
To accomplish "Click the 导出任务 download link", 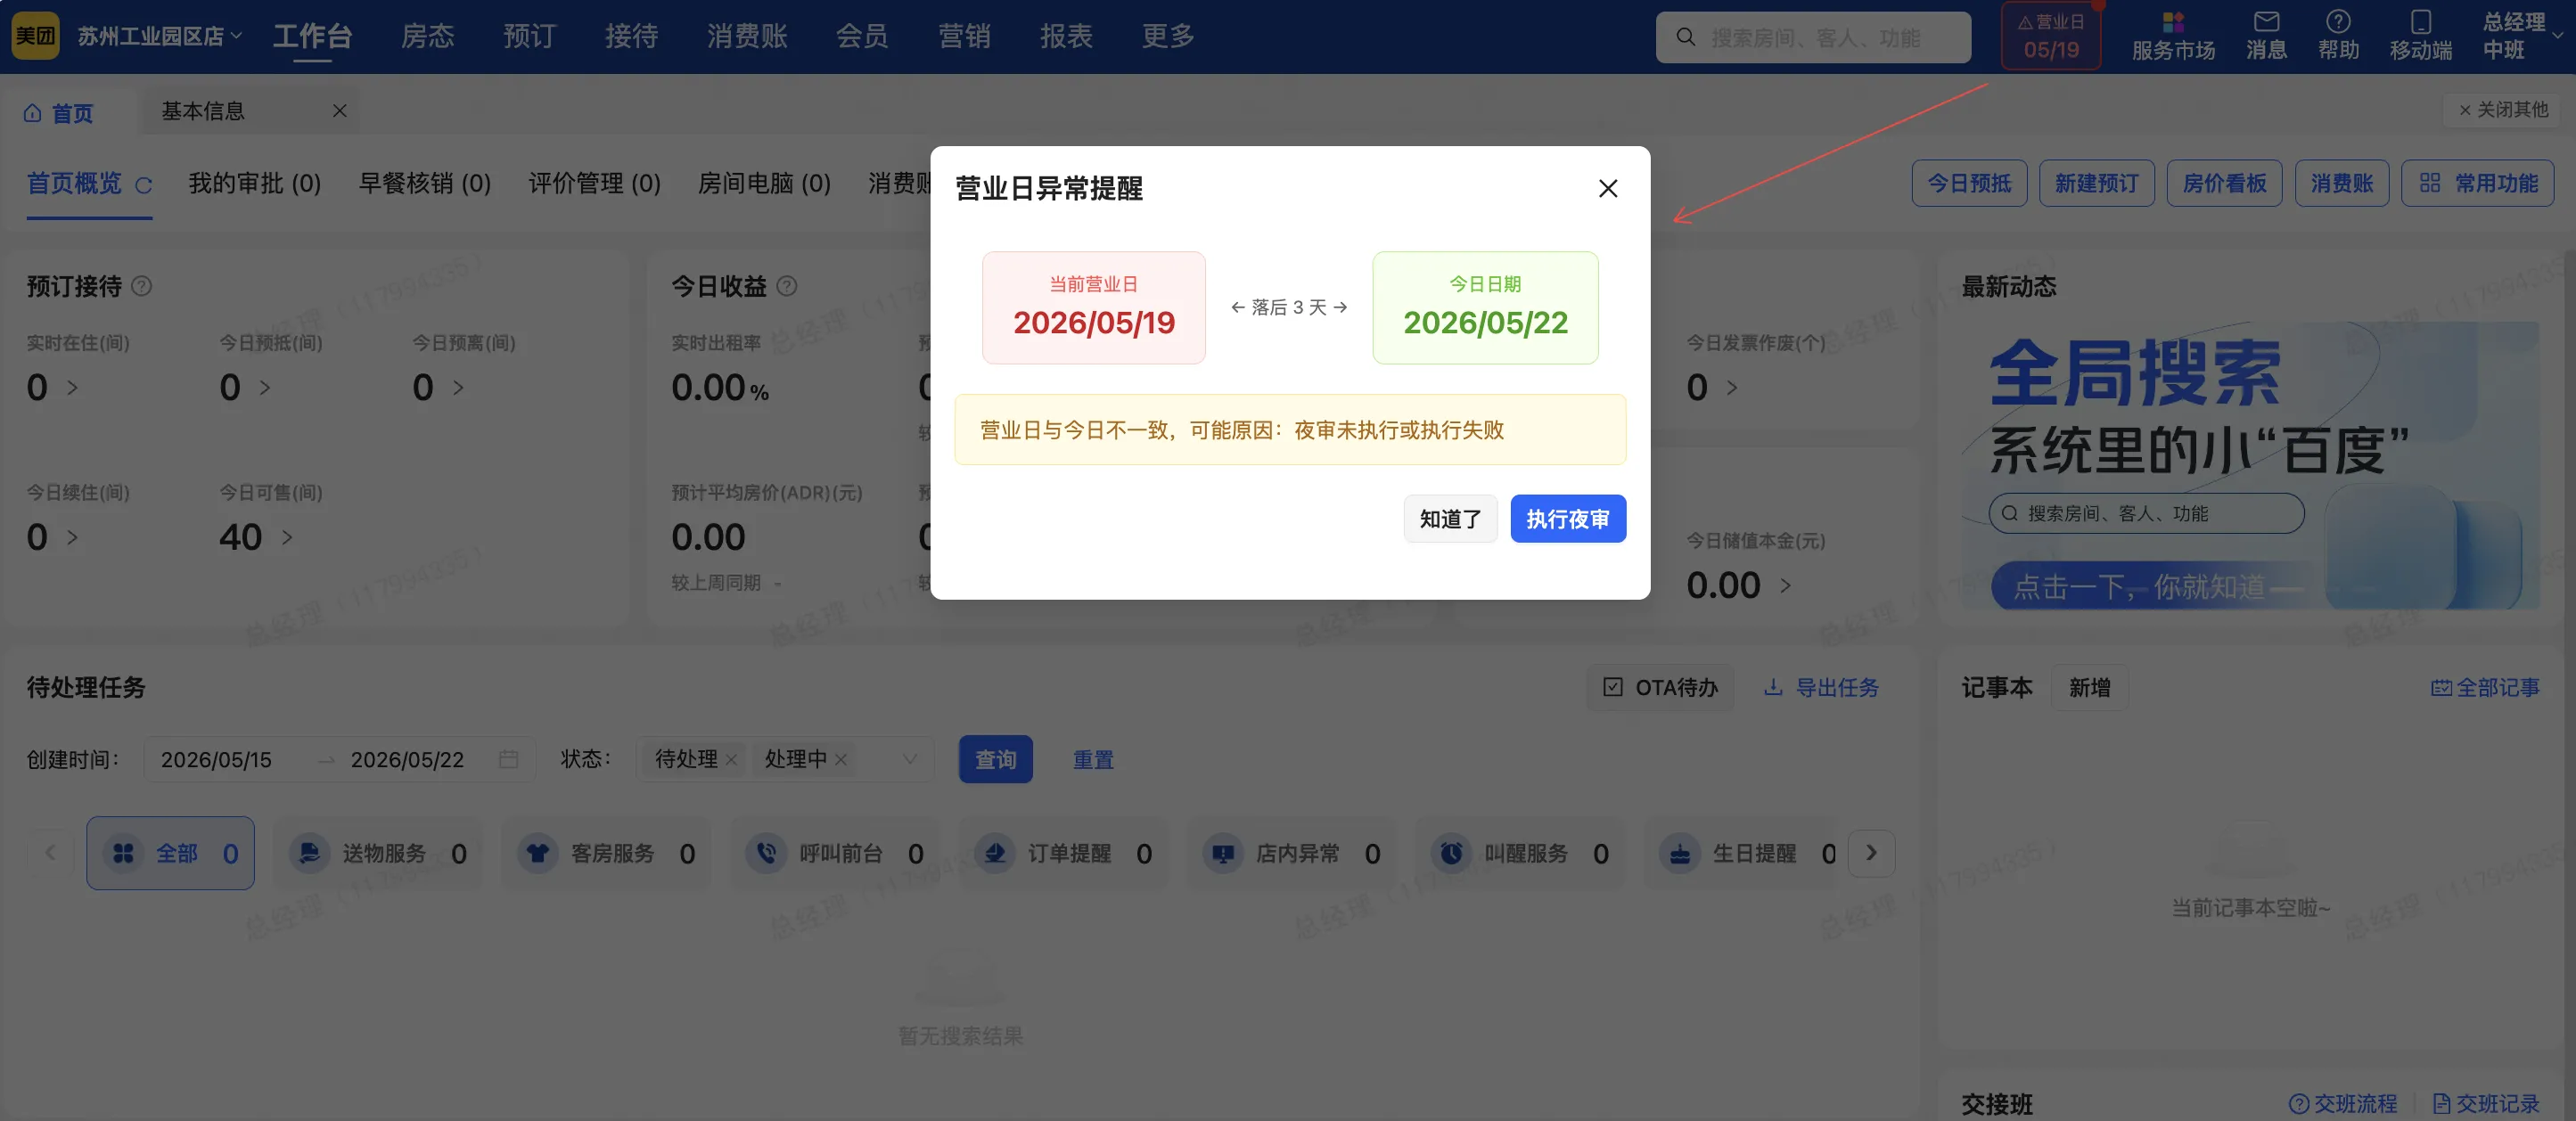I will (x=1821, y=687).
